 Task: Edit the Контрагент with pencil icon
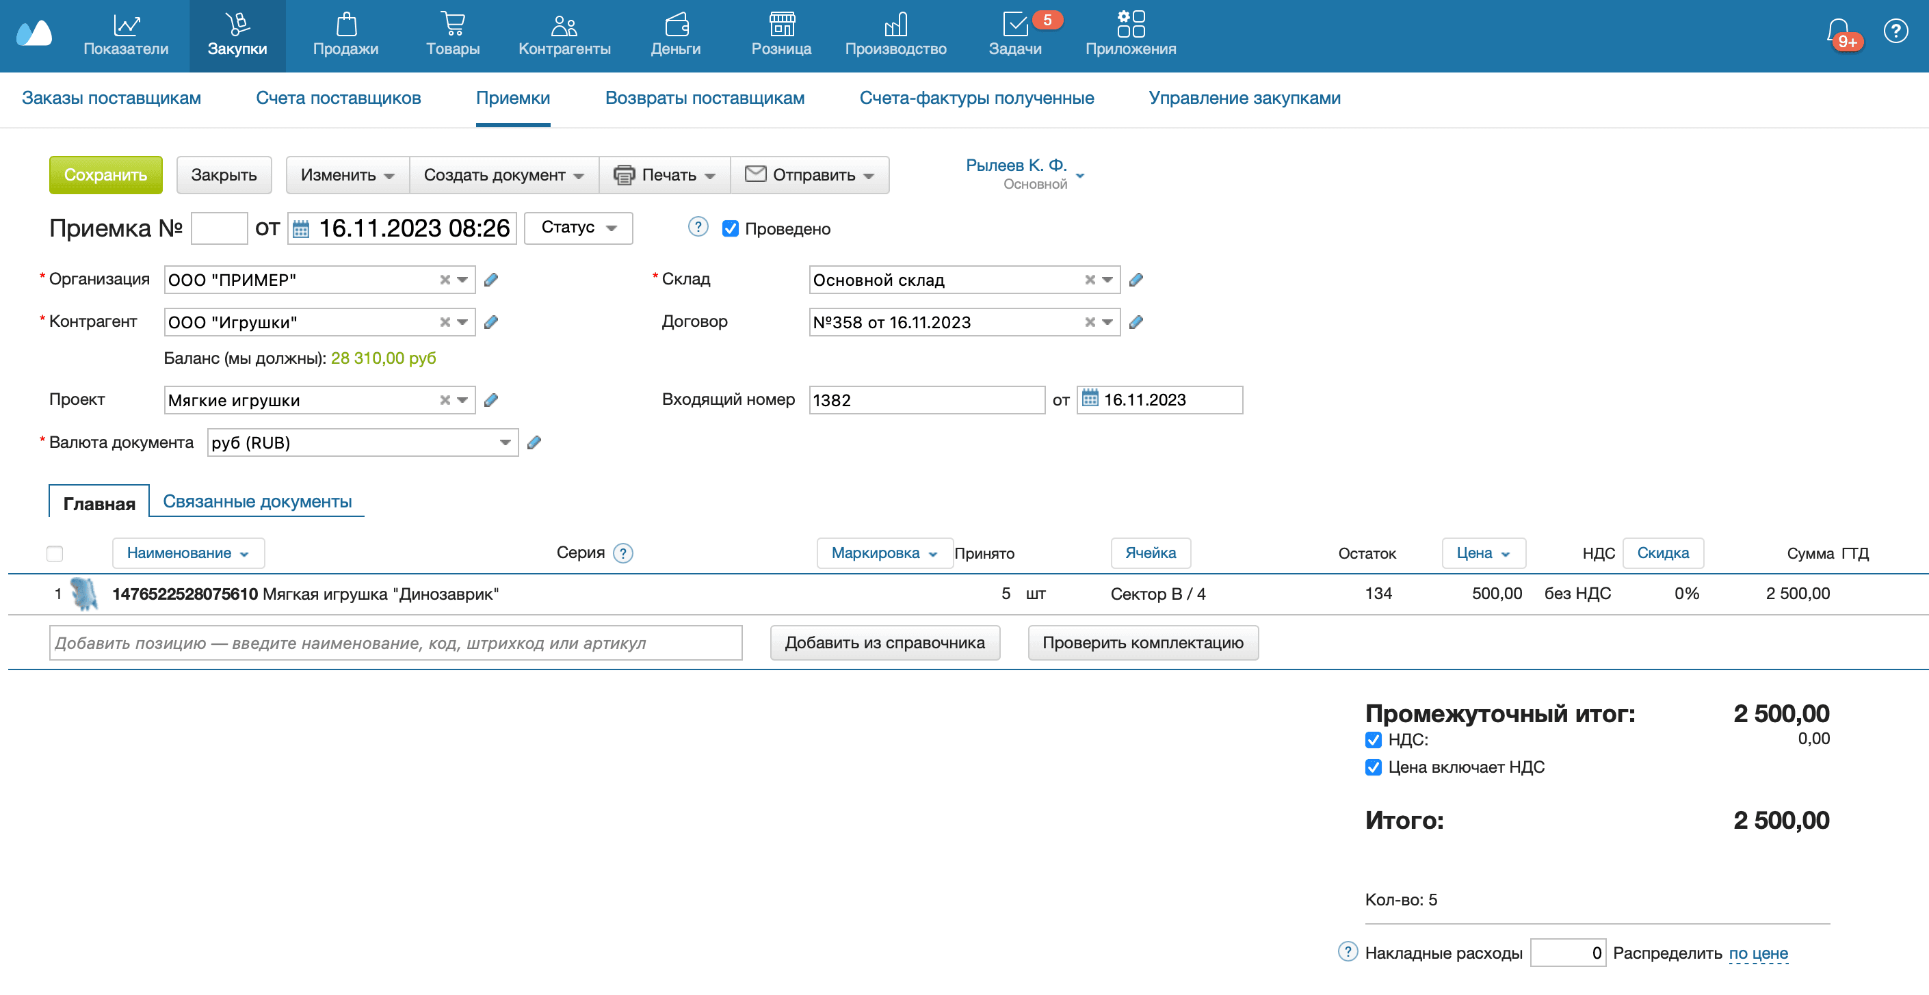491,323
